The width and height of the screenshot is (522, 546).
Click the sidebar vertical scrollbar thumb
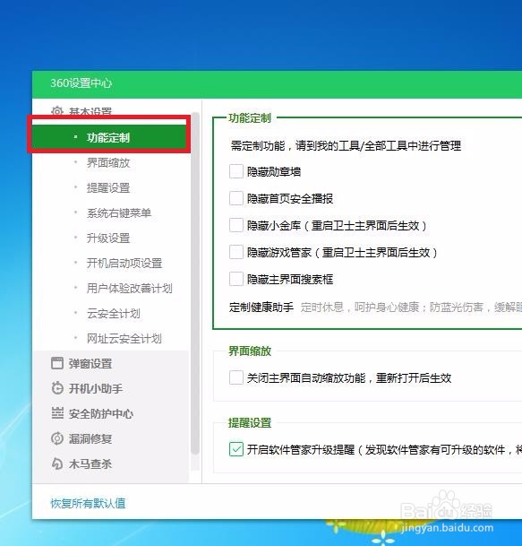195,282
